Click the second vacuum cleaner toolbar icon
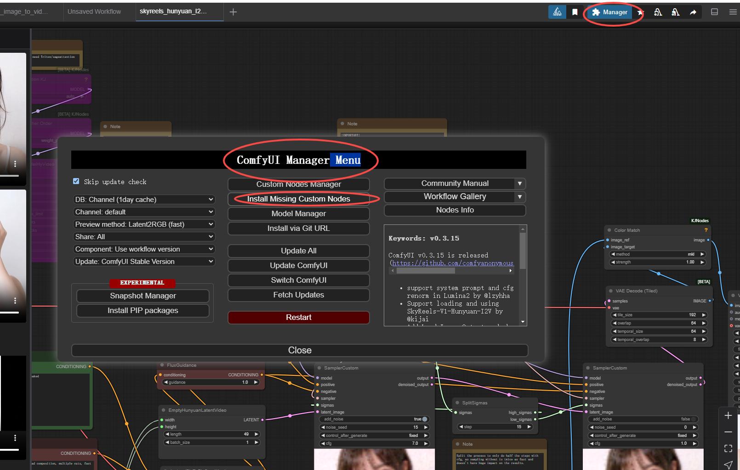Screen dimensions: 740x470 coord(675,12)
